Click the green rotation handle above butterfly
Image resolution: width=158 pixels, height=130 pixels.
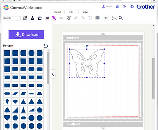point(87,46)
